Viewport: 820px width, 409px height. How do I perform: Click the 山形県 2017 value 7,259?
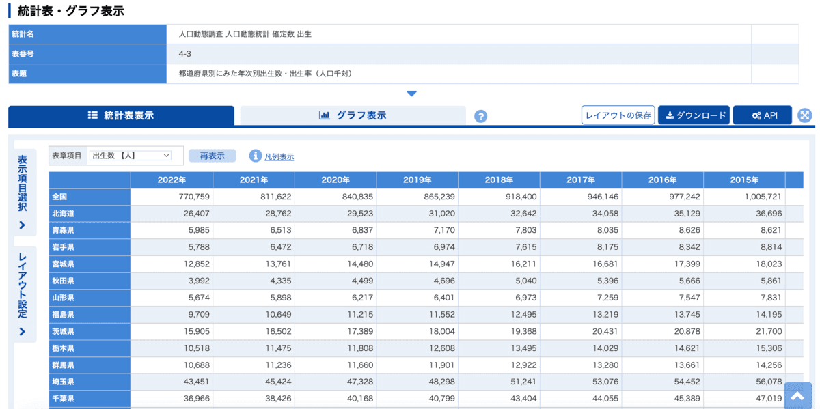click(607, 298)
